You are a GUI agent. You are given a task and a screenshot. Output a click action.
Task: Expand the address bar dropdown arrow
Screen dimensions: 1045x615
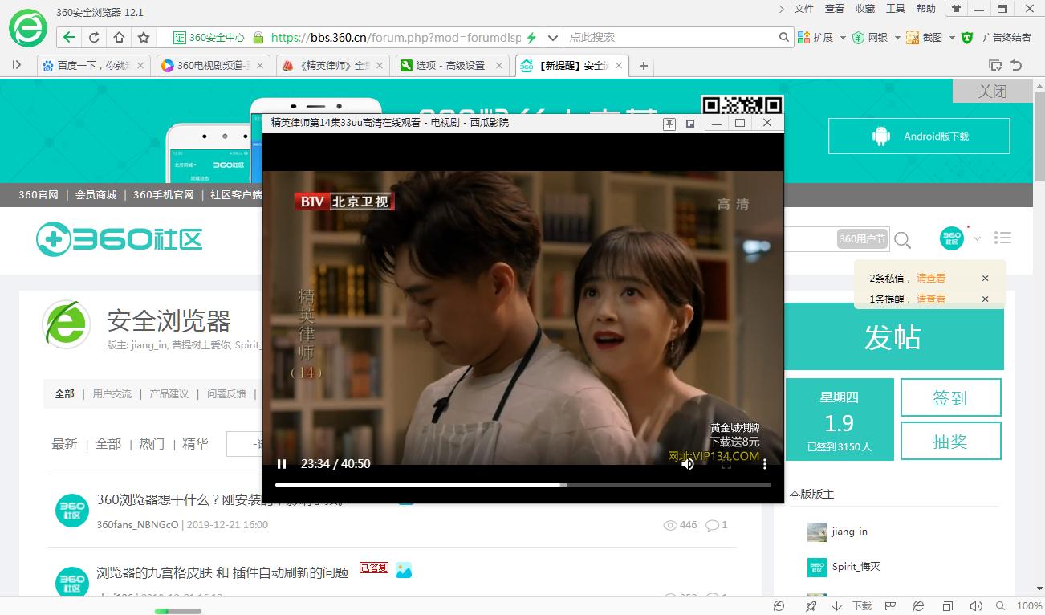[552, 37]
